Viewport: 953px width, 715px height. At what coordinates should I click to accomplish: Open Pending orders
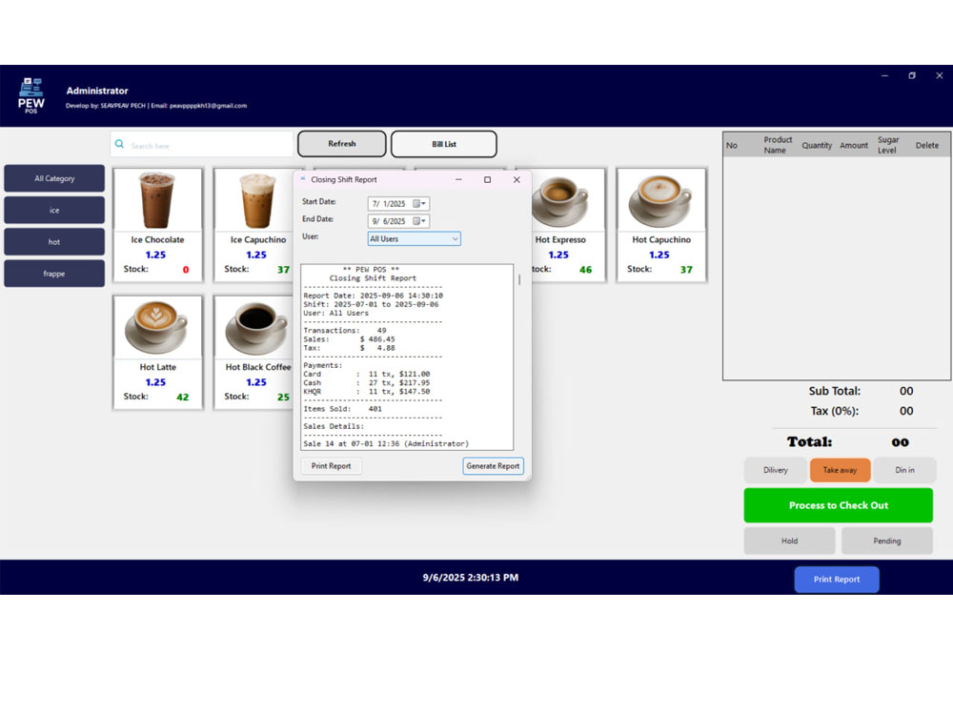[x=886, y=541]
